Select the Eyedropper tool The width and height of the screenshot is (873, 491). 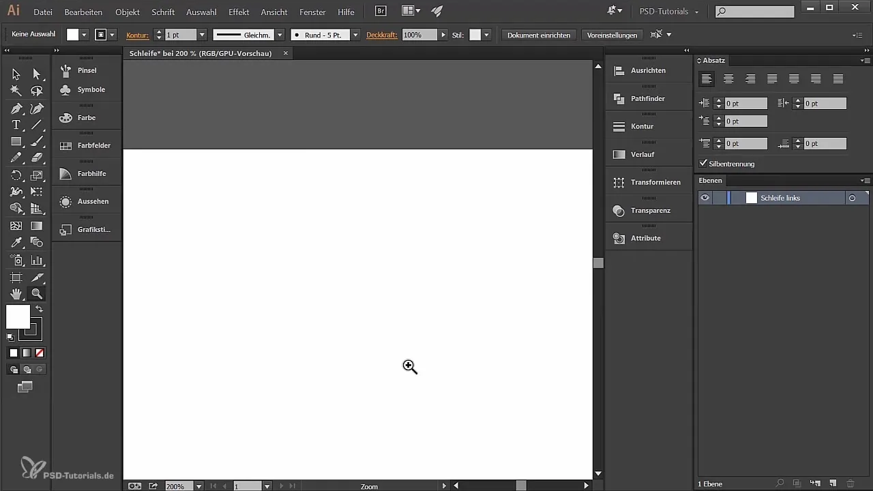[x=16, y=243]
